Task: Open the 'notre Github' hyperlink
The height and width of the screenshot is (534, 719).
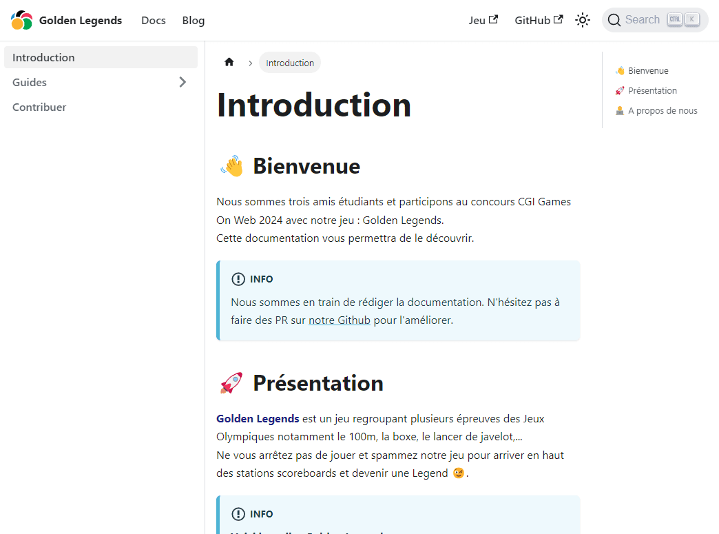Action: (x=340, y=320)
